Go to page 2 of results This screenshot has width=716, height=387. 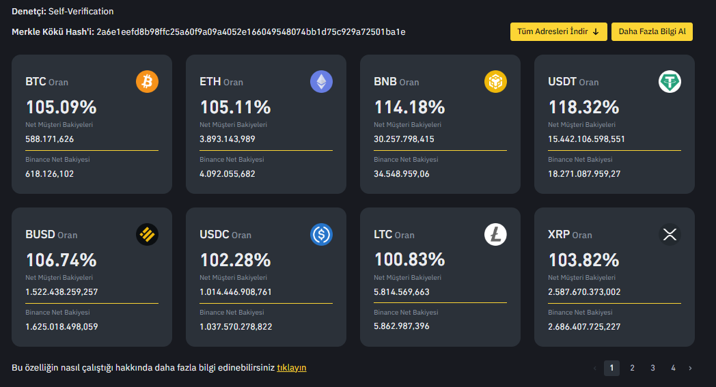[x=632, y=368]
